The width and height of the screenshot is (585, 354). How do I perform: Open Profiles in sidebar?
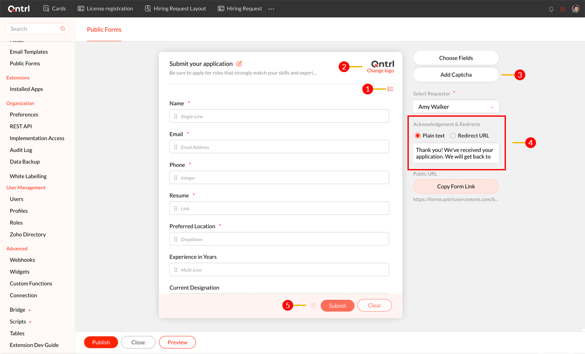tap(19, 211)
